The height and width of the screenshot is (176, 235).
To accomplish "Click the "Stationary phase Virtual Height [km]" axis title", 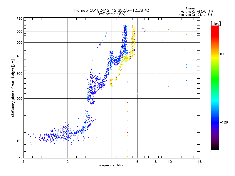I will pos(13,88).
